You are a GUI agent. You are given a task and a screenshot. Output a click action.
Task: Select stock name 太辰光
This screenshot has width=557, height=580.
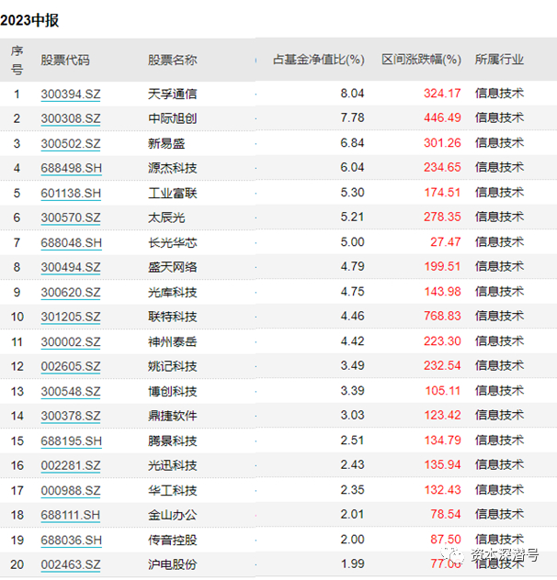coord(166,217)
